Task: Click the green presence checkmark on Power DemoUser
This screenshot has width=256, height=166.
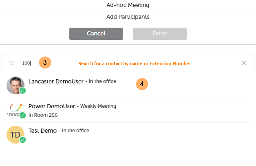Action: click(22, 115)
